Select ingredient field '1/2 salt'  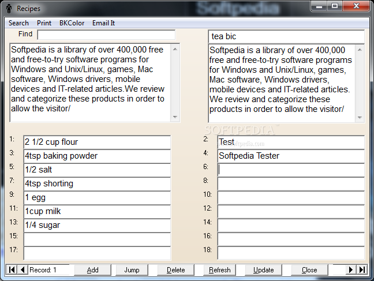point(97,170)
